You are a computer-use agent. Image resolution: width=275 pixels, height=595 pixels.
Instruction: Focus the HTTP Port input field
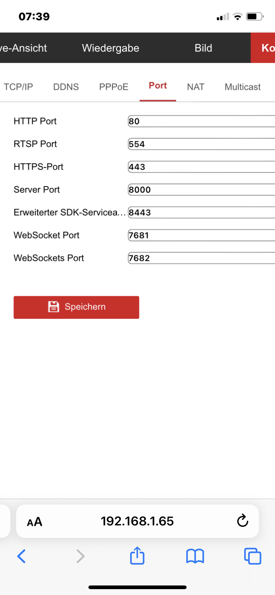pyautogui.click(x=201, y=121)
